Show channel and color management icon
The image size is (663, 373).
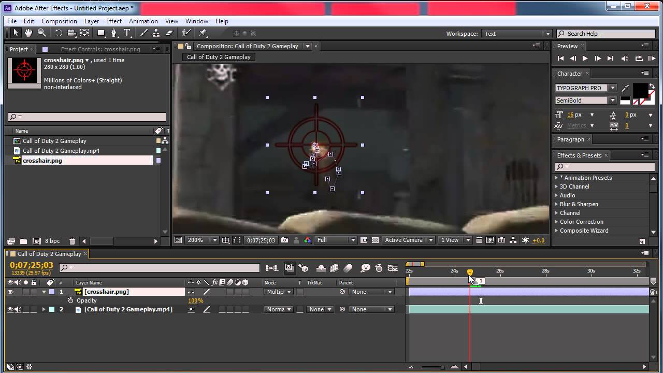click(308, 240)
